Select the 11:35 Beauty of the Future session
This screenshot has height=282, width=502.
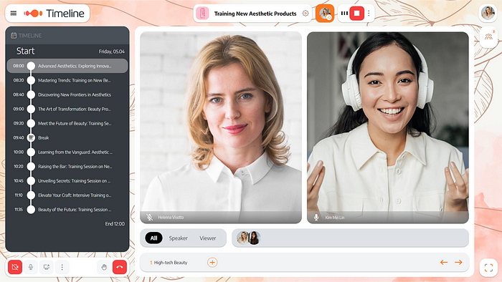(67, 210)
